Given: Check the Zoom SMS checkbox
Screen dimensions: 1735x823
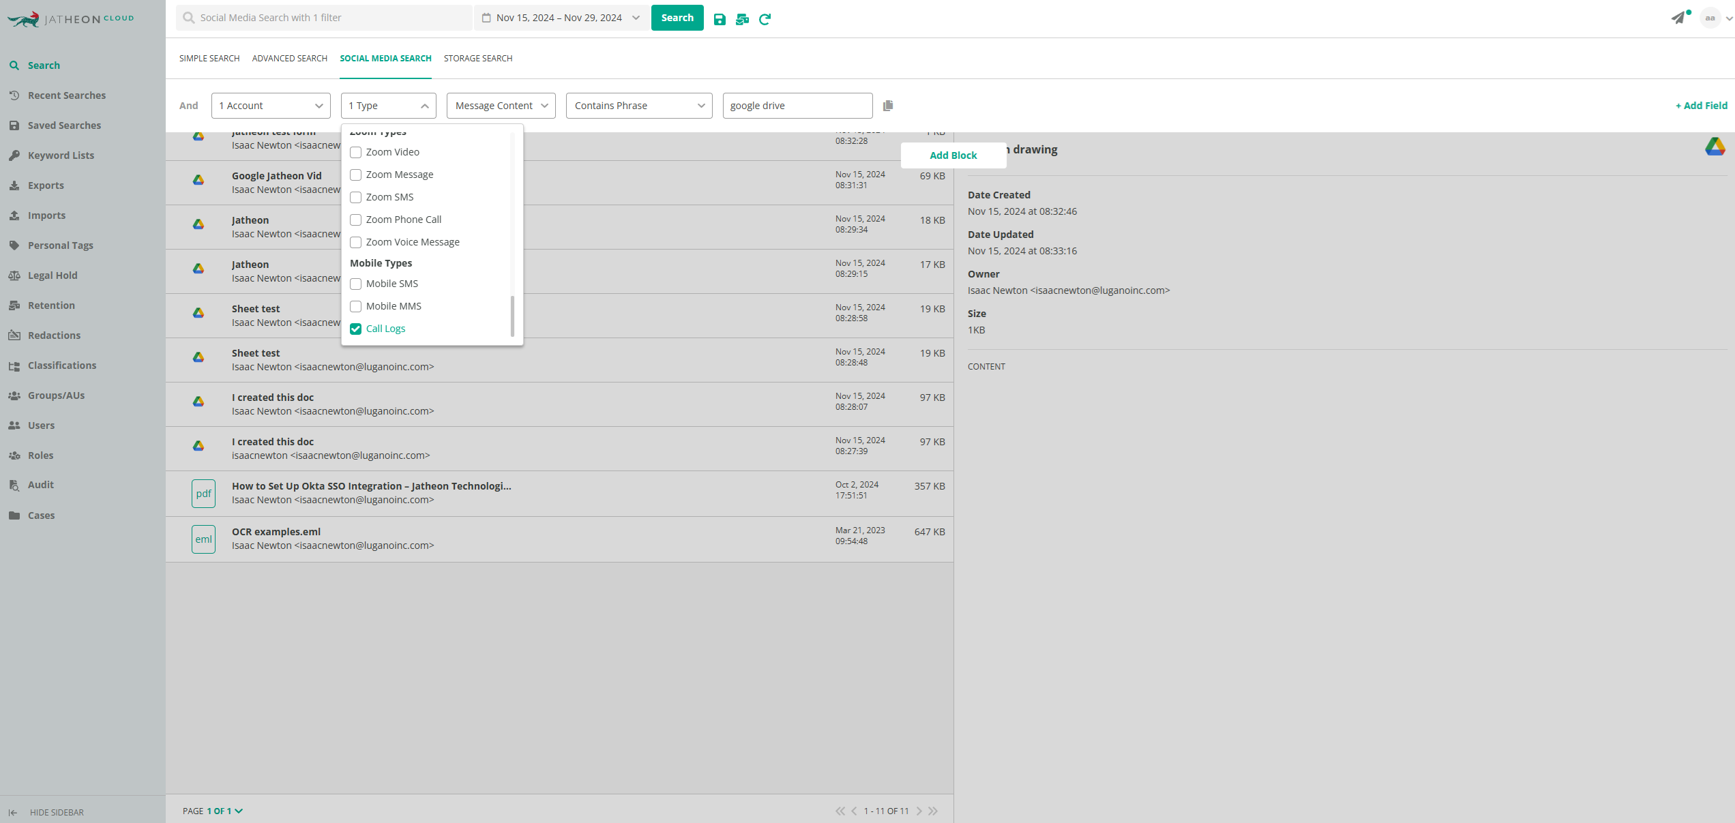Looking at the screenshot, I should 355,197.
